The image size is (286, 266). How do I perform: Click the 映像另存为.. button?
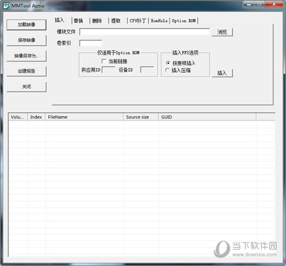27,56
